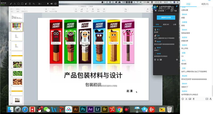Pick the eraser tool in annotation bar
The width and height of the screenshot is (213, 114).
(26, 4)
